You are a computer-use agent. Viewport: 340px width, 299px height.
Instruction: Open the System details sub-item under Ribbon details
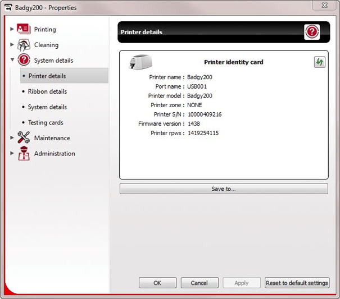(x=47, y=107)
